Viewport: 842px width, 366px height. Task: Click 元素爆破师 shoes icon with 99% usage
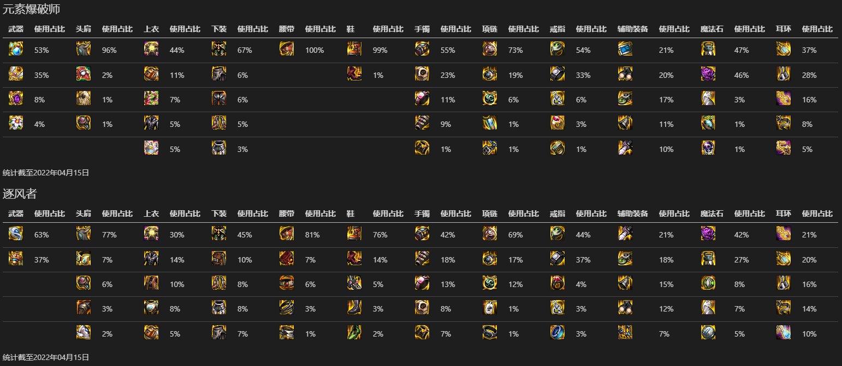click(354, 50)
